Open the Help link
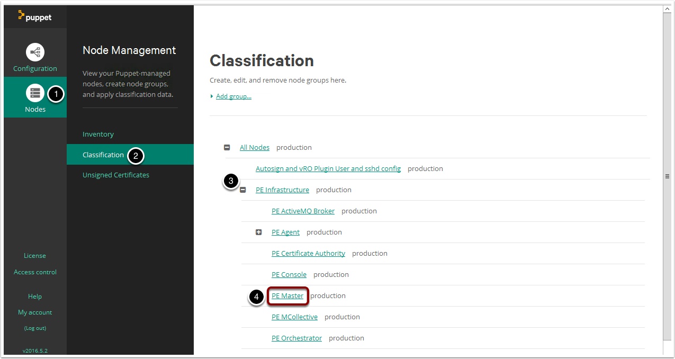The width and height of the screenshot is (675, 359). coord(35,297)
